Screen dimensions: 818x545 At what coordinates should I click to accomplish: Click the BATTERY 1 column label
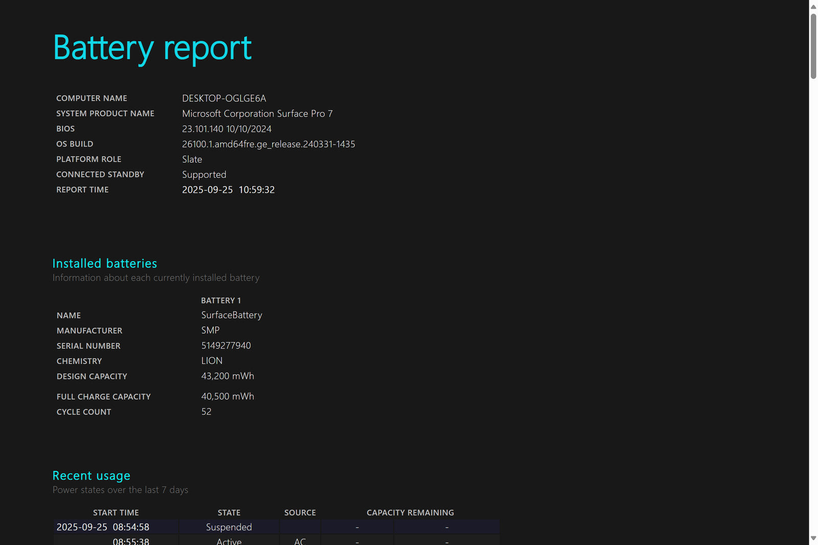[x=221, y=300]
